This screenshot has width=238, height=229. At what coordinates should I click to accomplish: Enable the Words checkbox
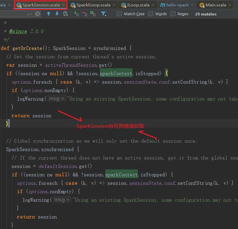pos(151,14)
